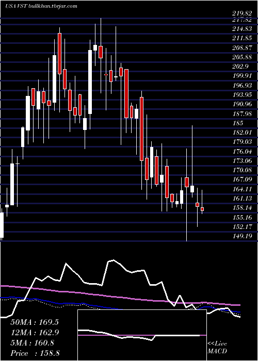This screenshot has width=258, height=361.
Task: Select the 158.14 price axis label
Action: (x=242, y=208)
